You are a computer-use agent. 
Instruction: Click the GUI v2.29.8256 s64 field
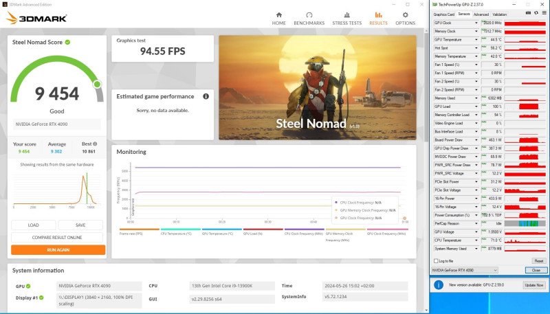point(232,300)
